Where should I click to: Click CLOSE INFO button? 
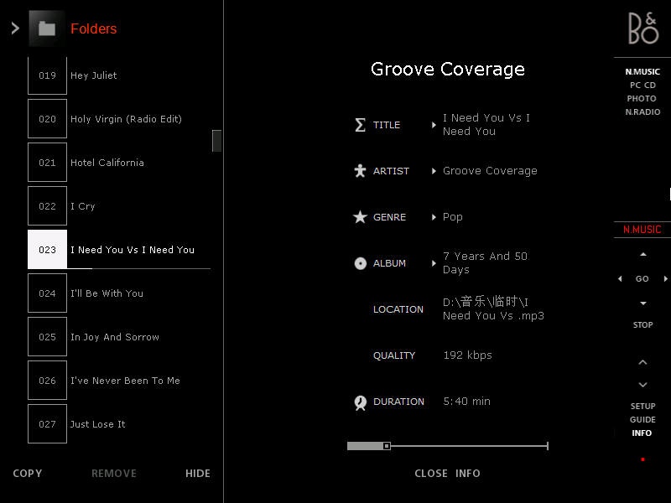click(447, 474)
